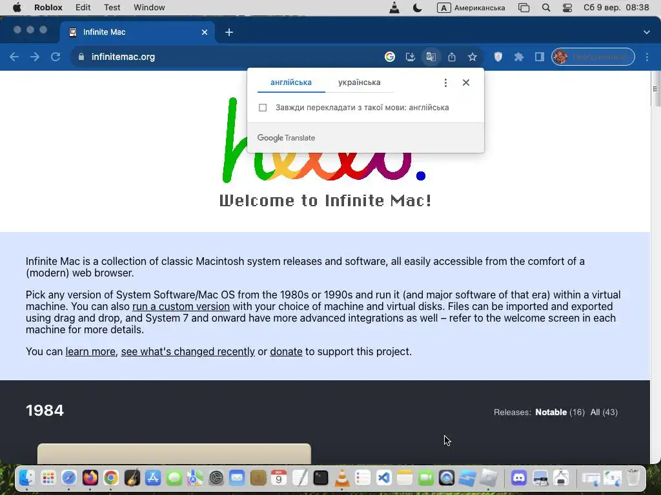The height and width of the screenshot is (495, 661).
Task: Open Control Center in menu bar
Action: [x=567, y=8]
